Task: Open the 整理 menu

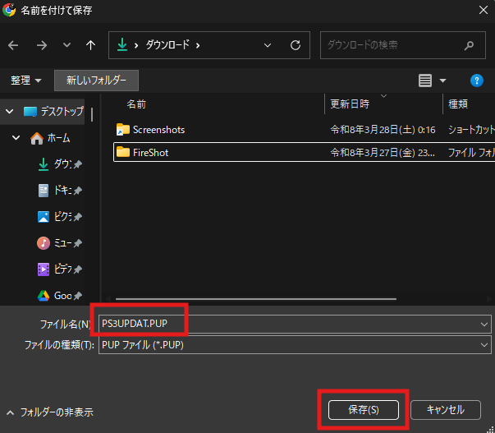Action: [26, 81]
